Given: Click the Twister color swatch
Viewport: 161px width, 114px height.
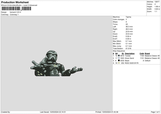Looking at the screenshot, I should coord(119,56).
